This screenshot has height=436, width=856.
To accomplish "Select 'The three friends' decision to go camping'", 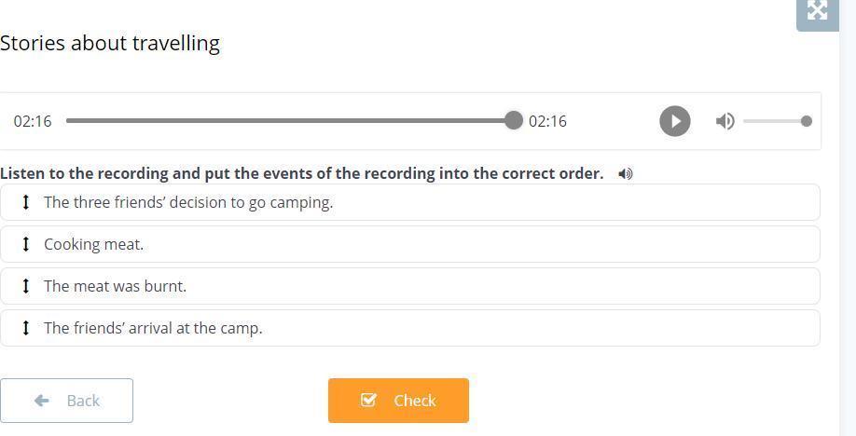I will (188, 202).
